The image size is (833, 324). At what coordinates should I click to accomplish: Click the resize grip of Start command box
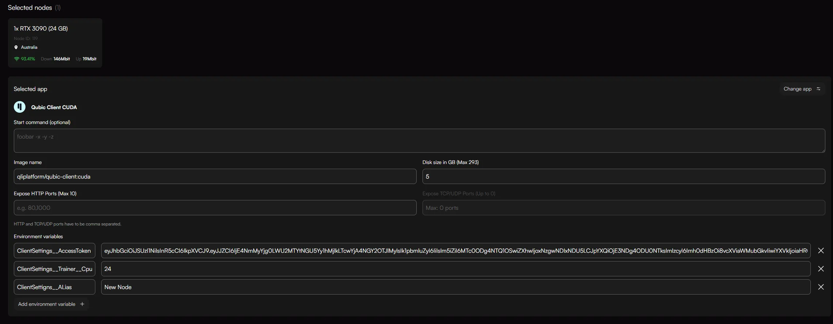point(823,151)
